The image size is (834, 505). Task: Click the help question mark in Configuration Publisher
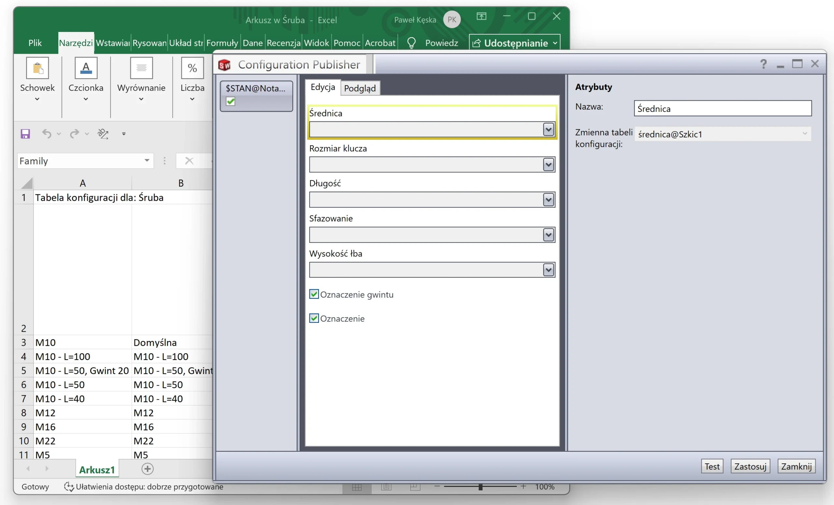click(763, 64)
